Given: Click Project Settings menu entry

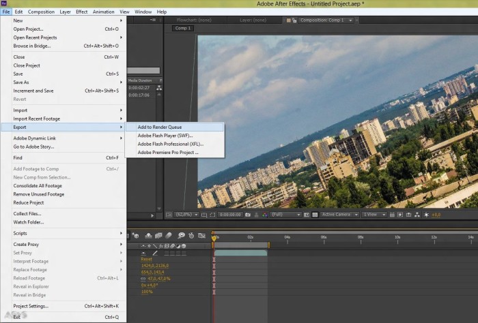Looking at the screenshot, I should (x=64, y=306).
